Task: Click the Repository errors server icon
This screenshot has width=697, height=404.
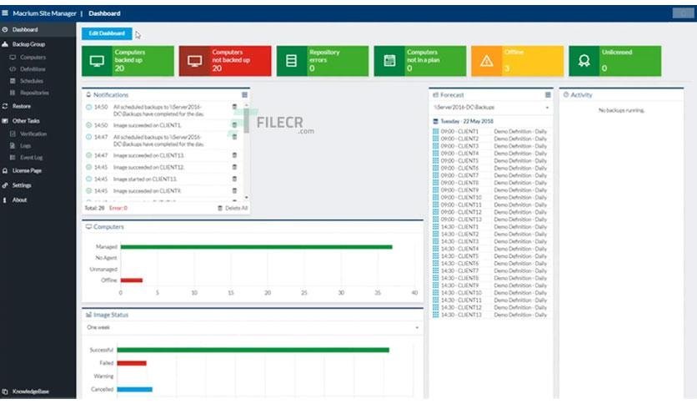Action: [x=291, y=61]
